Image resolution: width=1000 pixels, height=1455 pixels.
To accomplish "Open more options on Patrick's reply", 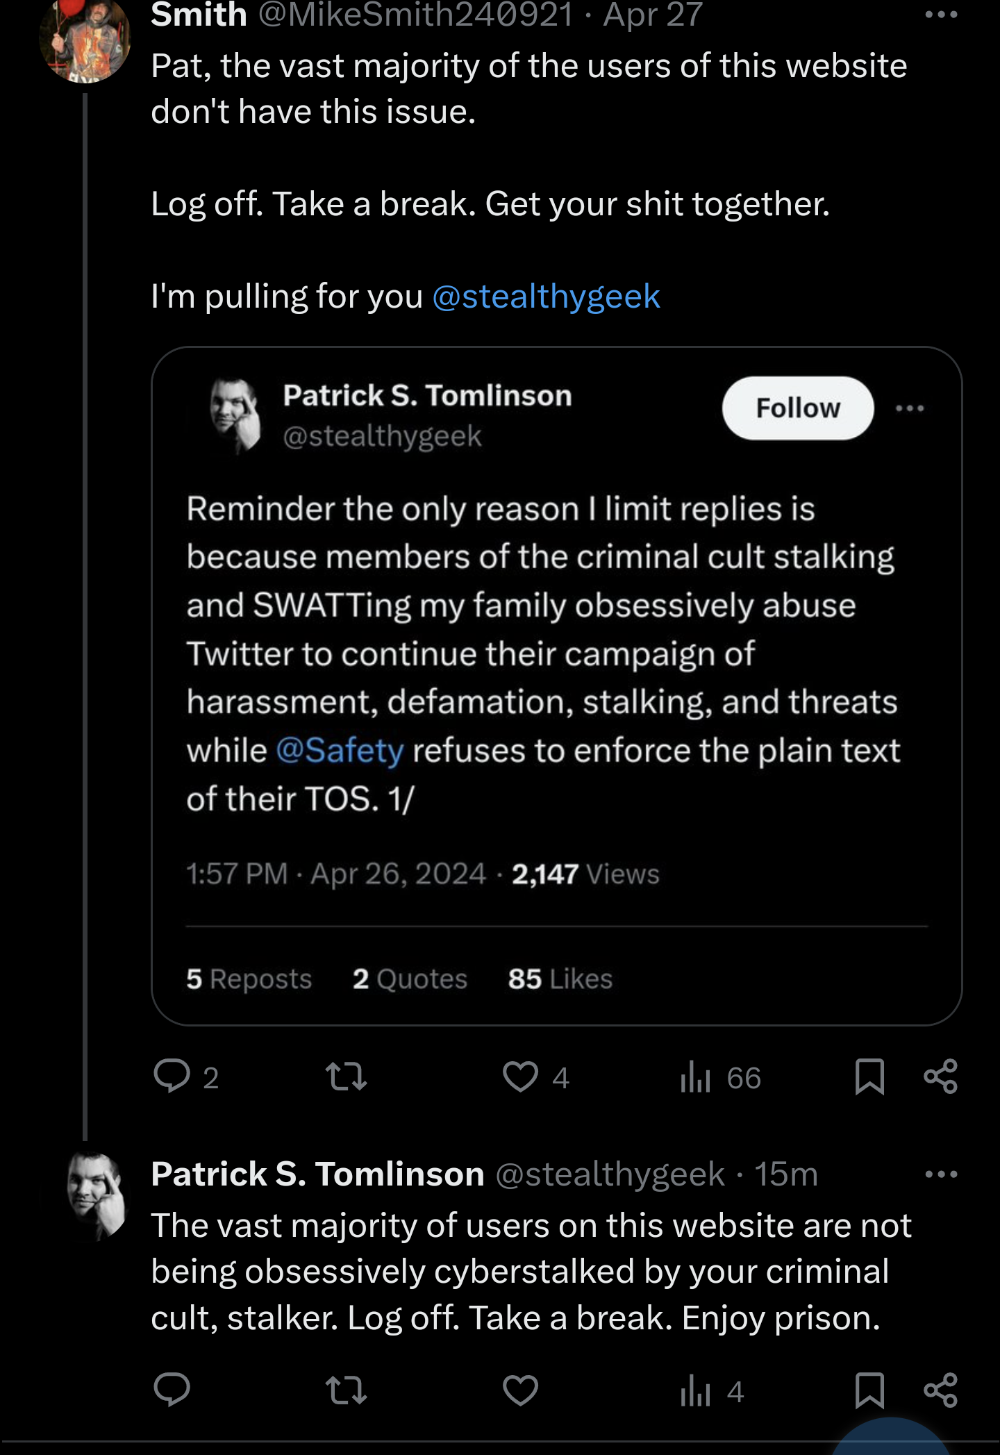I will (941, 1174).
